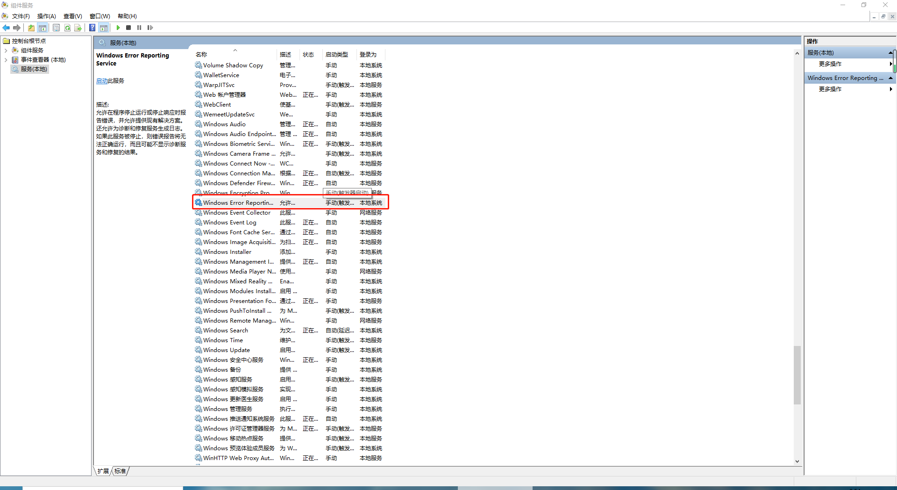Open 更多操作 under Windows Error Reporting actions
This screenshot has width=897, height=490.
830,89
